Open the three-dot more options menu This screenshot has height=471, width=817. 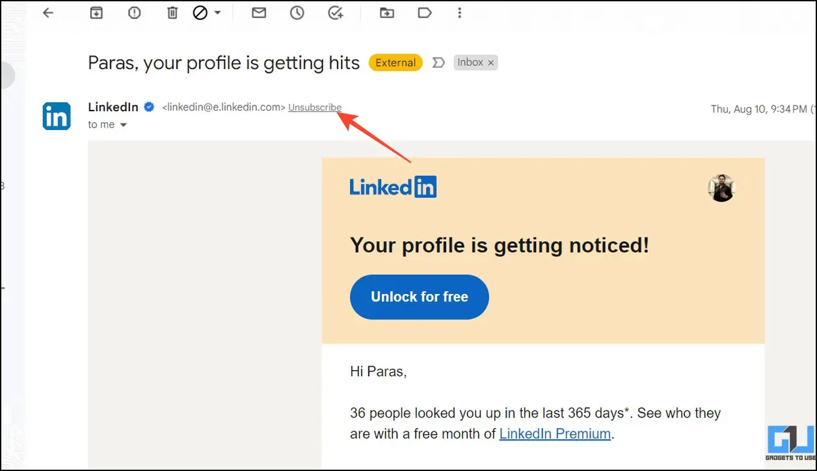pyautogui.click(x=460, y=12)
